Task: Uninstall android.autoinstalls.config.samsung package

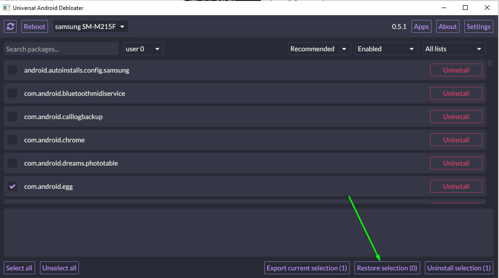Action: (x=456, y=70)
